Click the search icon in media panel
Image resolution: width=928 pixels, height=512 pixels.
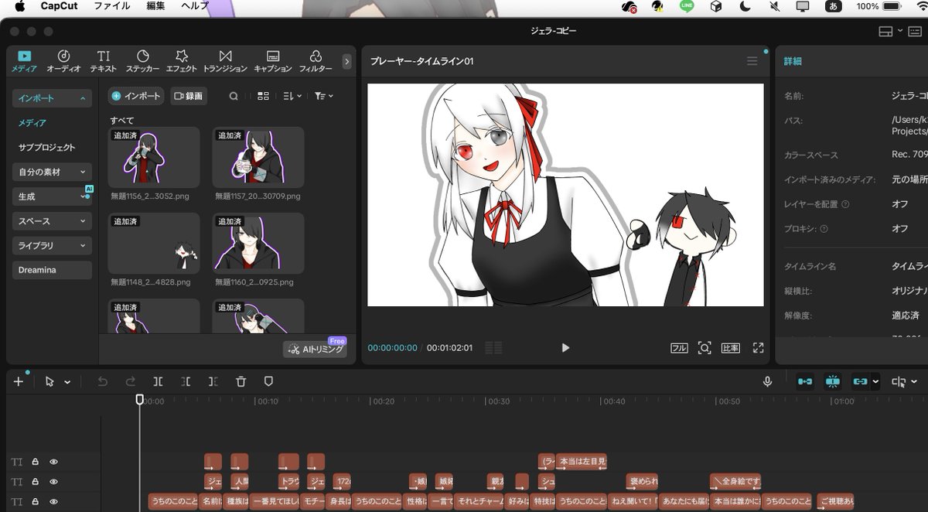(x=234, y=96)
